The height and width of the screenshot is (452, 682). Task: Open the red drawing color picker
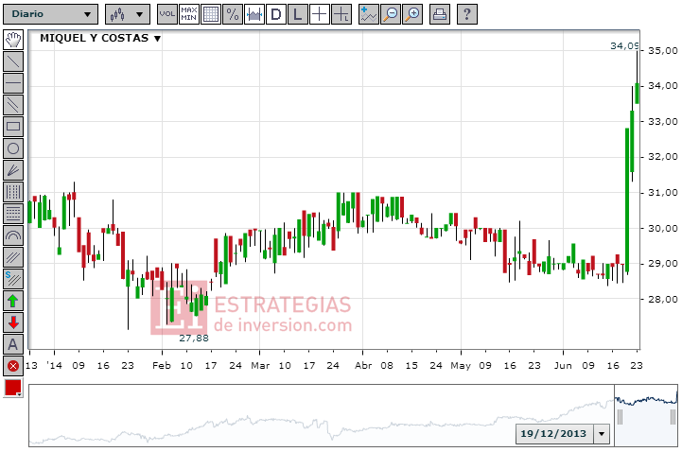tap(13, 388)
